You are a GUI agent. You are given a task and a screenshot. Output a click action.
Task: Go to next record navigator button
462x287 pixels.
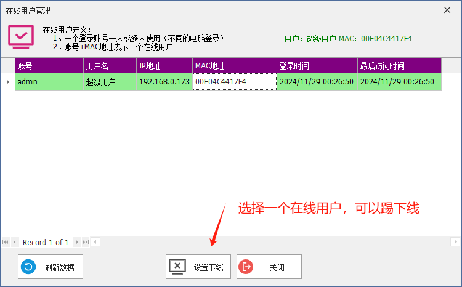click(x=77, y=242)
